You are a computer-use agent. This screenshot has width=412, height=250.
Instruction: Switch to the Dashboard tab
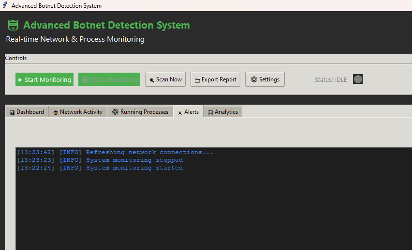point(27,112)
